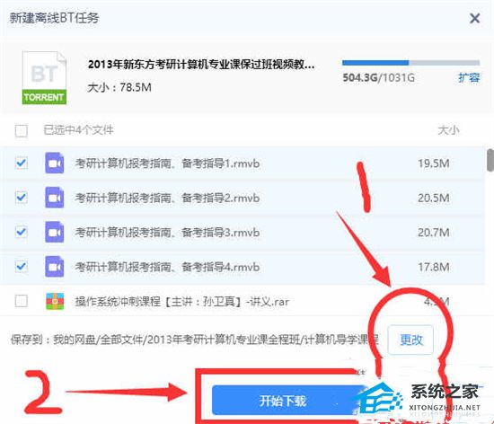
Task: Toggle the select-all checkbox beside 已选中4个文件
Action: click(x=22, y=130)
